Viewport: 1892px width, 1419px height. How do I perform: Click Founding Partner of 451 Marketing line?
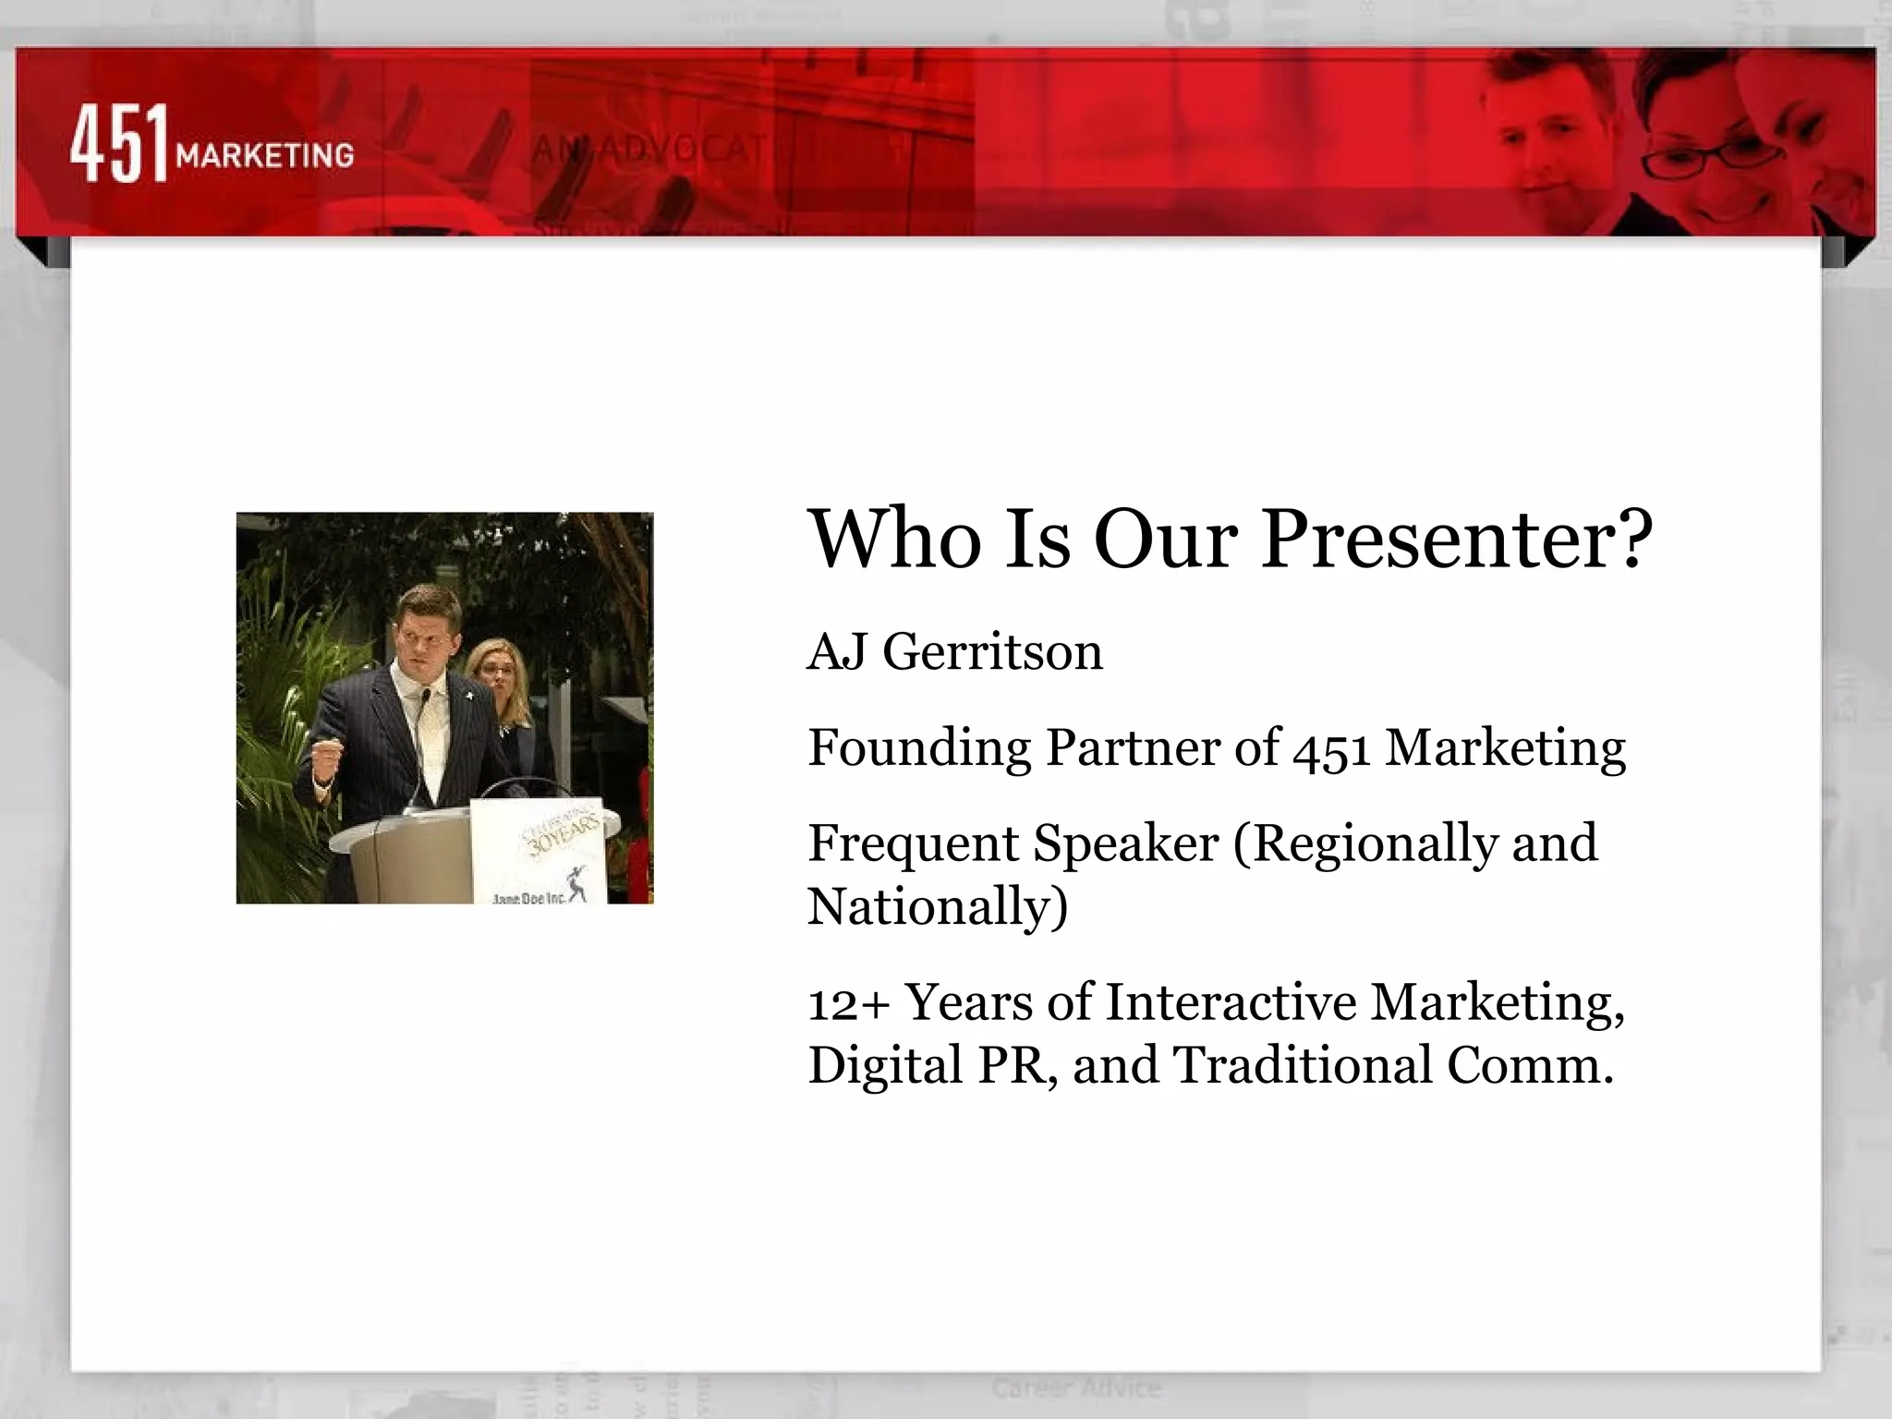pyautogui.click(x=1216, y=747)
